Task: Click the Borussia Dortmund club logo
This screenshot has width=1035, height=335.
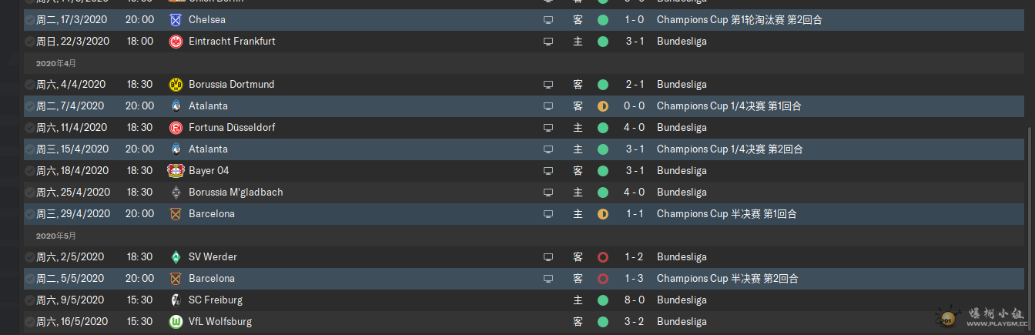Action: (176, 84)
